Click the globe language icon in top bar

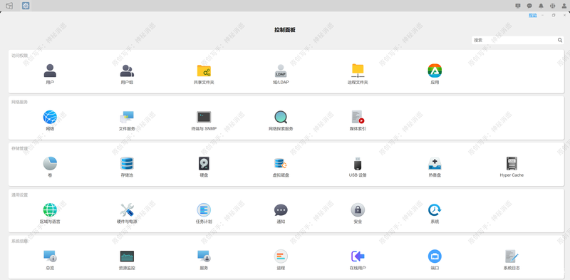[553, 6]
